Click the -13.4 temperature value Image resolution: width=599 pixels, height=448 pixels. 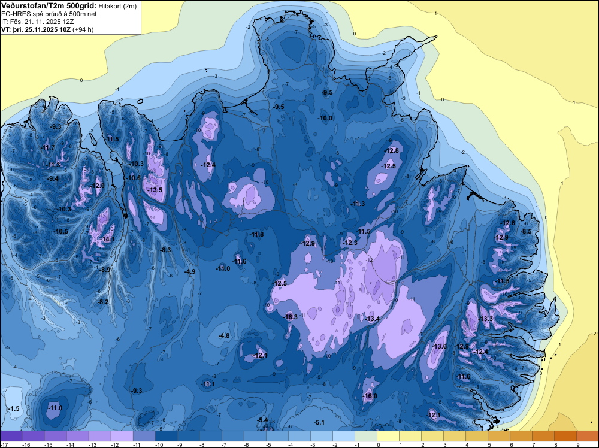click(x=373, y=319)
